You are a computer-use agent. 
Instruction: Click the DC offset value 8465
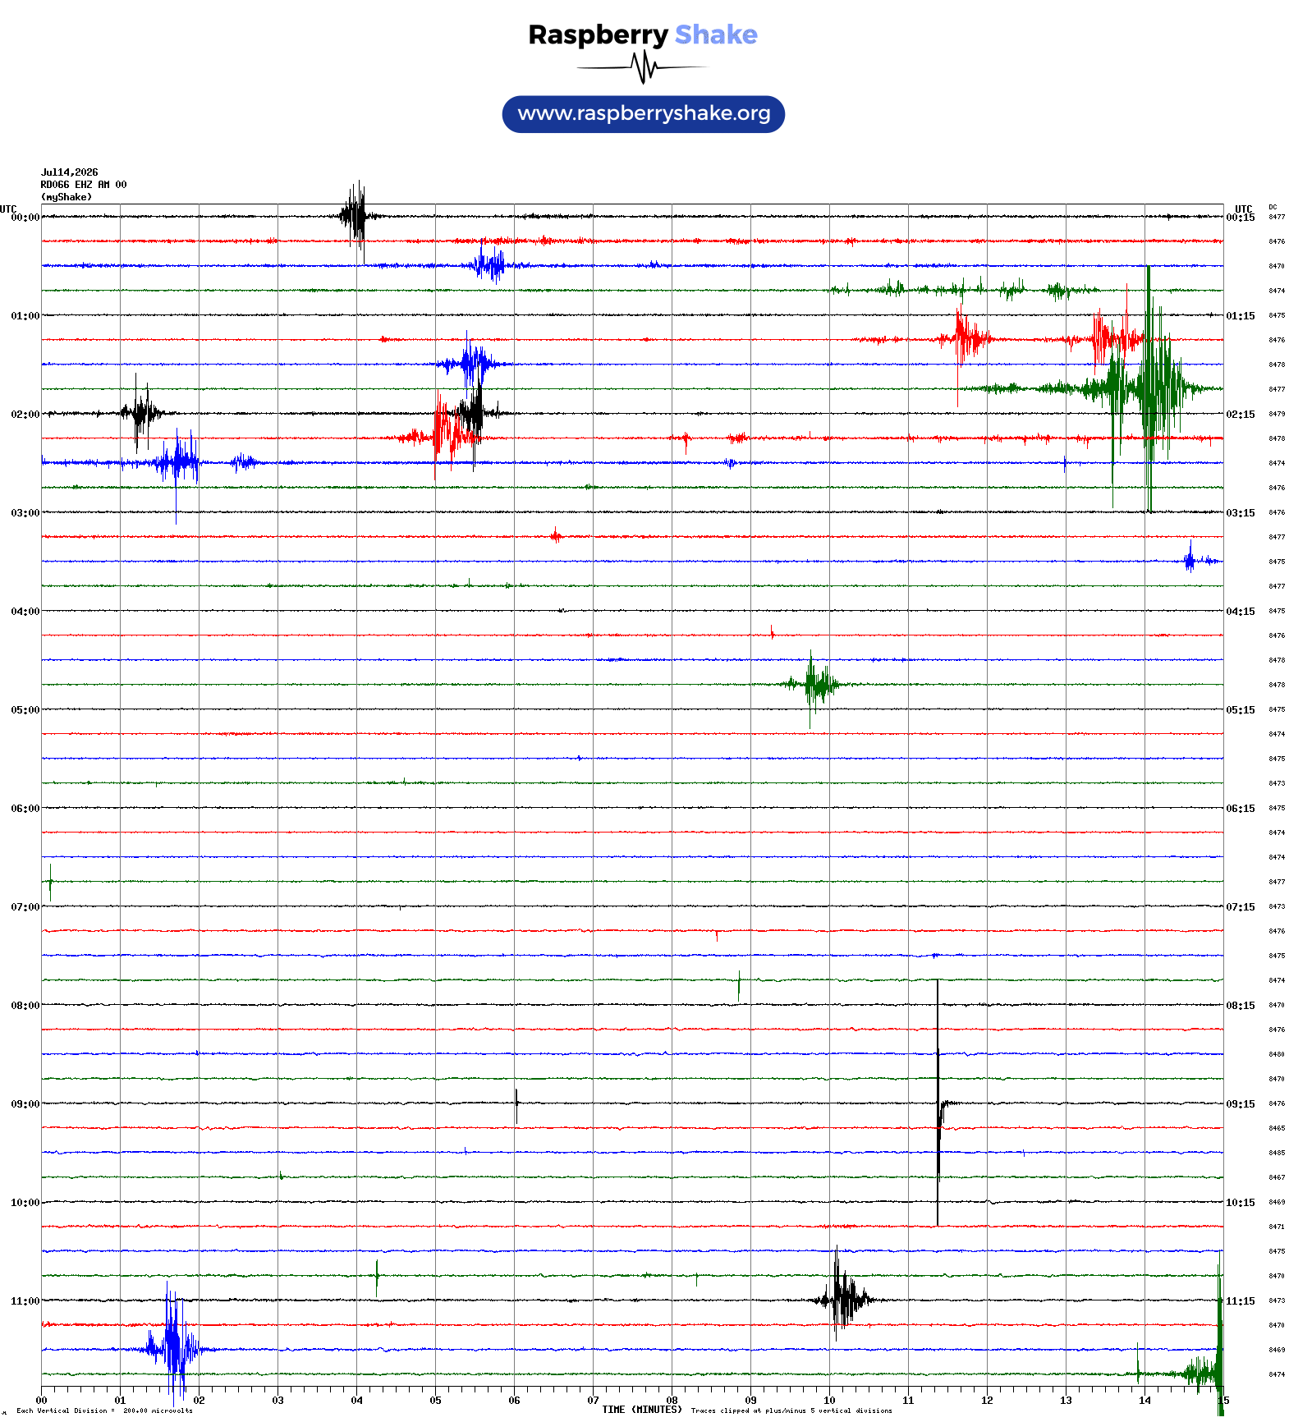coord(1277,1128)
